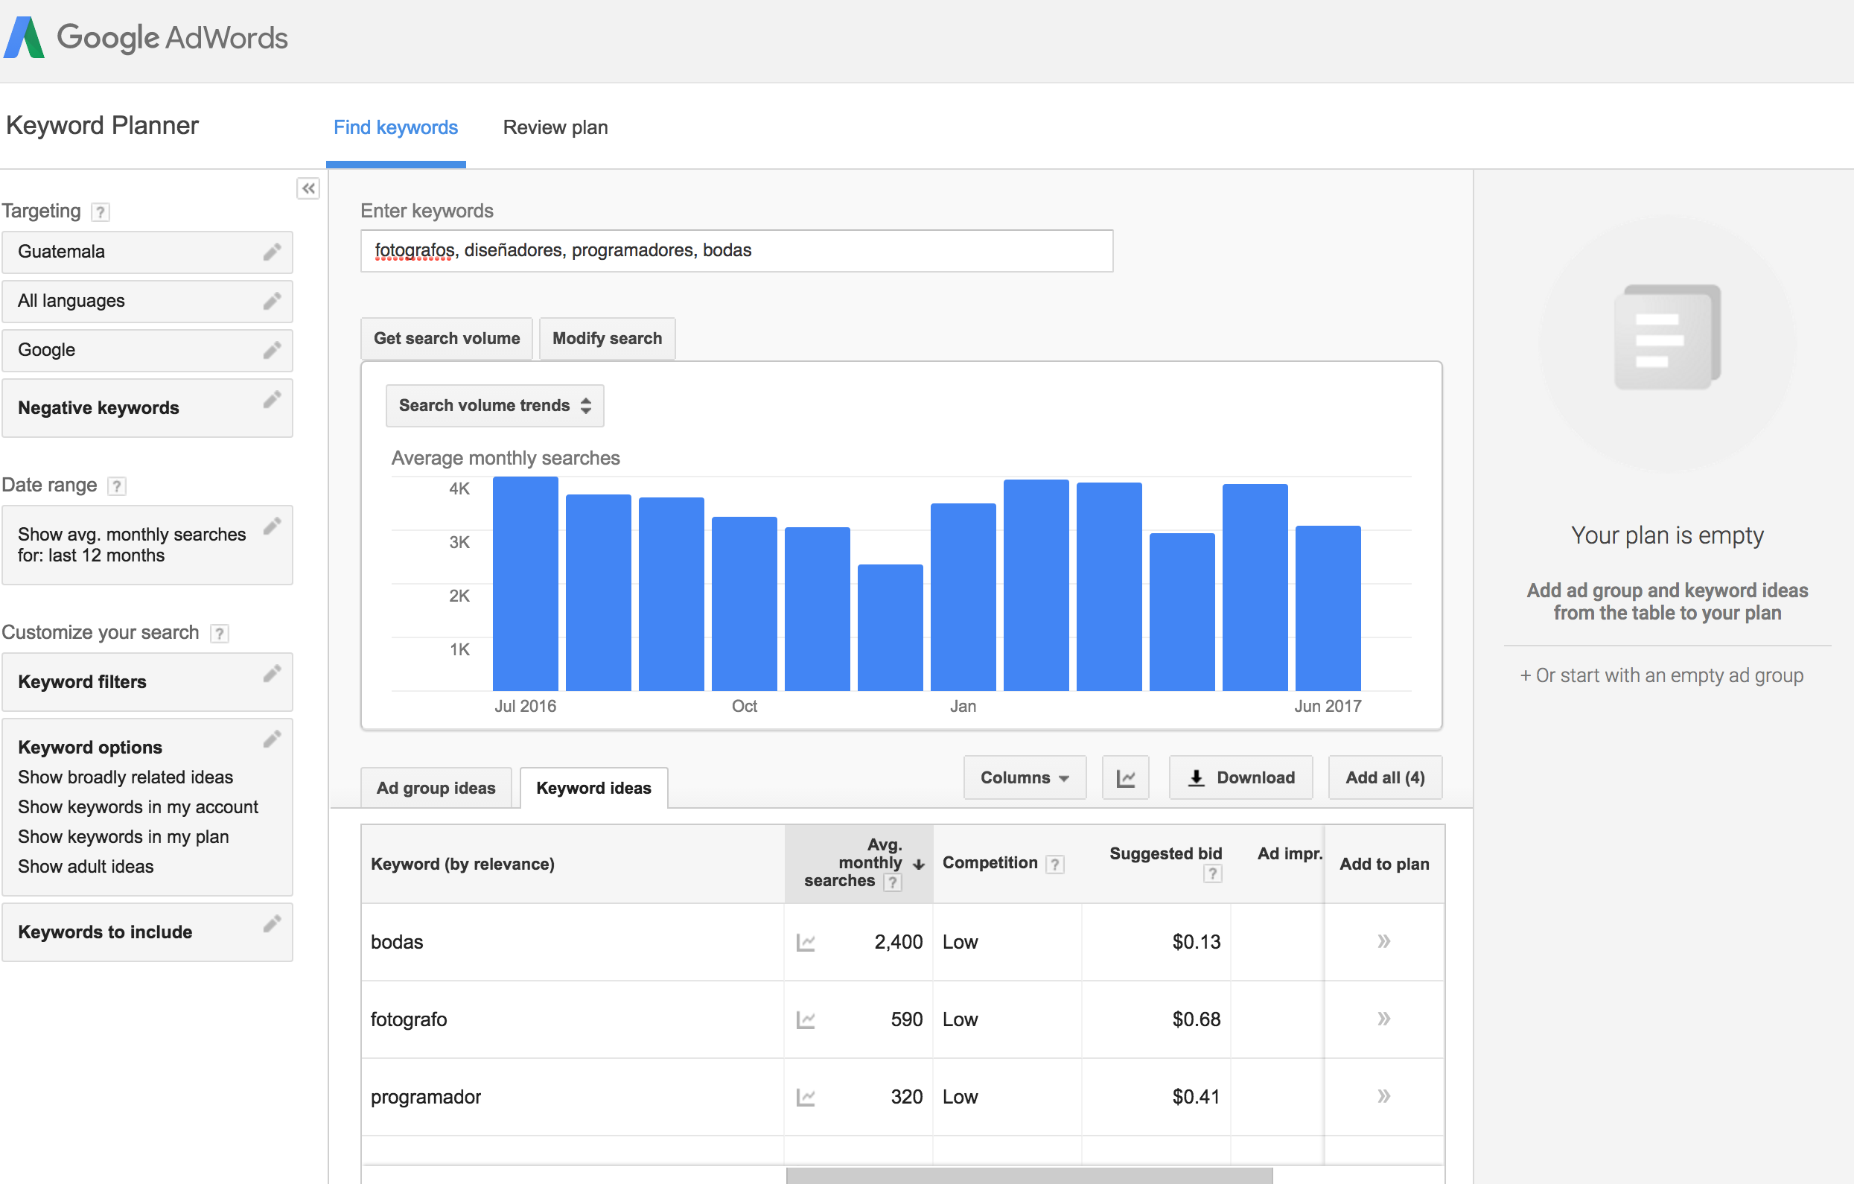
Task: Show trend chart for fotografo row
Action: click(806, 1020)
